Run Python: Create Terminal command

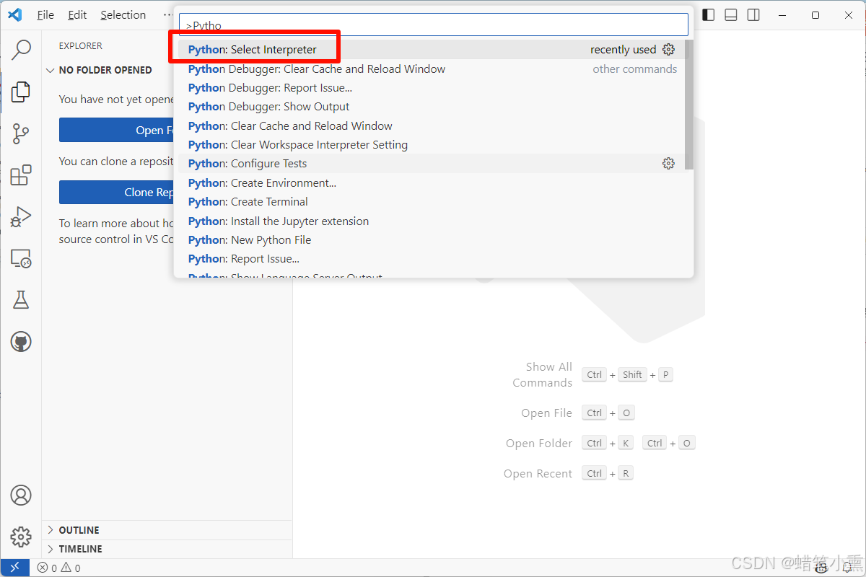(431, 202)
